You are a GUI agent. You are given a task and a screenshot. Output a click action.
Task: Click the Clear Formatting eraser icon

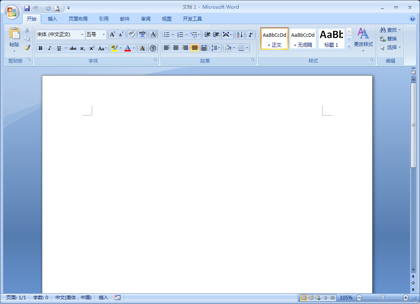tap(131, 34)
